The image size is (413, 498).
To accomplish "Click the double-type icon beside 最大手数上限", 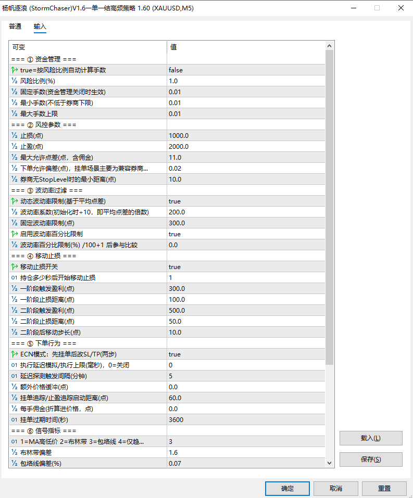I will point(14,113).
